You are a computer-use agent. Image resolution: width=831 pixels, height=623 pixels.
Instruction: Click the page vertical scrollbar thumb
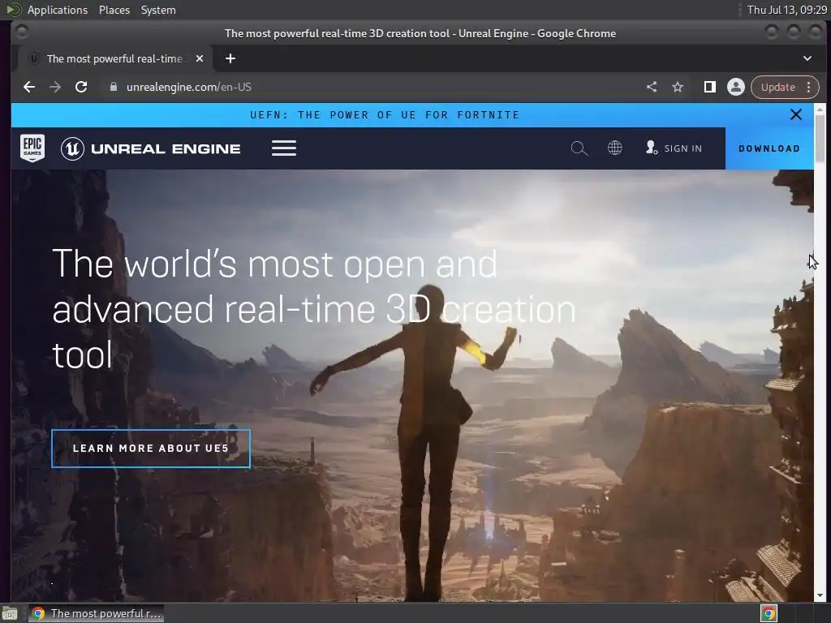coord(820,139)
